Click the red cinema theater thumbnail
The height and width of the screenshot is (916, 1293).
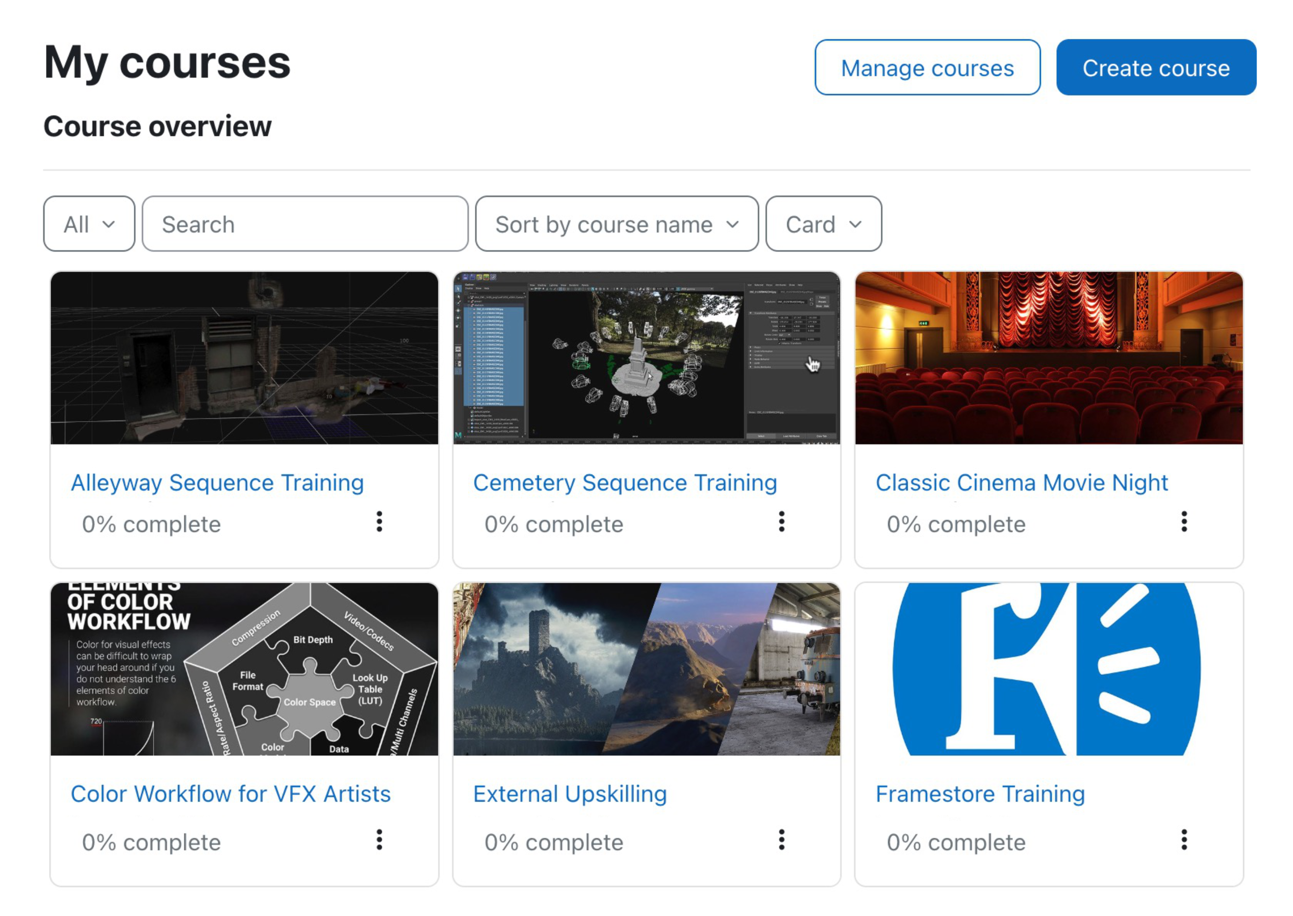(x=1048, y=358)
